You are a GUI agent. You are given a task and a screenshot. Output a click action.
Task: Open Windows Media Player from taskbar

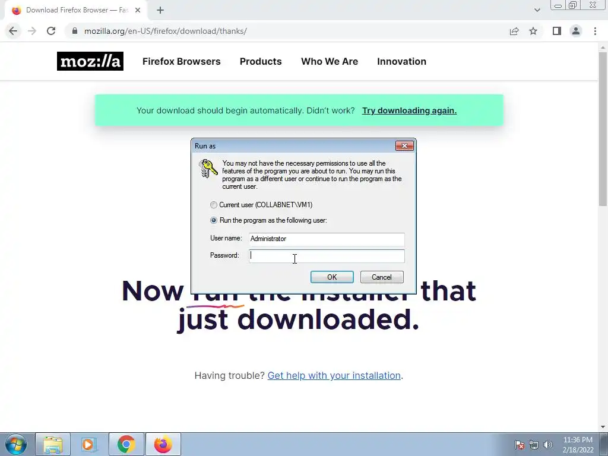click(x=89, y=444)
